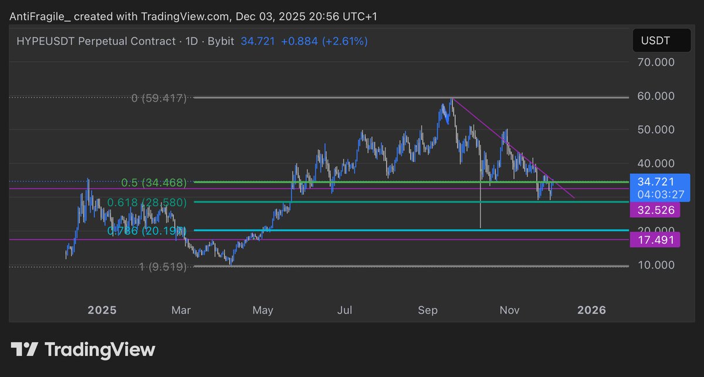Click the 2025 time axis label
Image resolution: width=704 pixels, height=377 pixels.
coord(103,309)
